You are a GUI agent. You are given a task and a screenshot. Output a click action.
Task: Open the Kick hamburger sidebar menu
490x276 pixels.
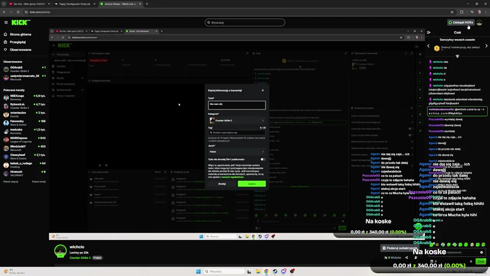[x=6, y=23]
